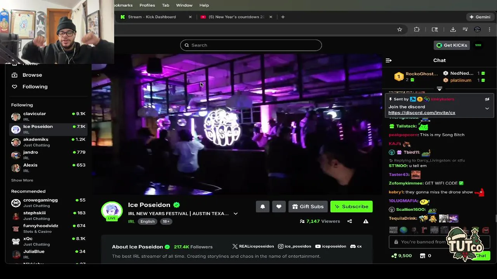Collapse the chat panel with arrow icon

389,60
